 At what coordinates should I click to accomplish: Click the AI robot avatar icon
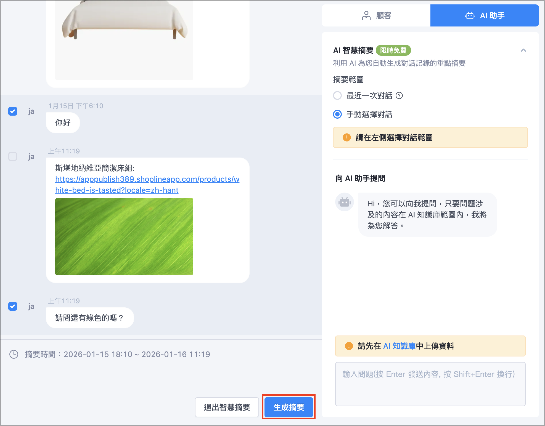click(345, 202)
